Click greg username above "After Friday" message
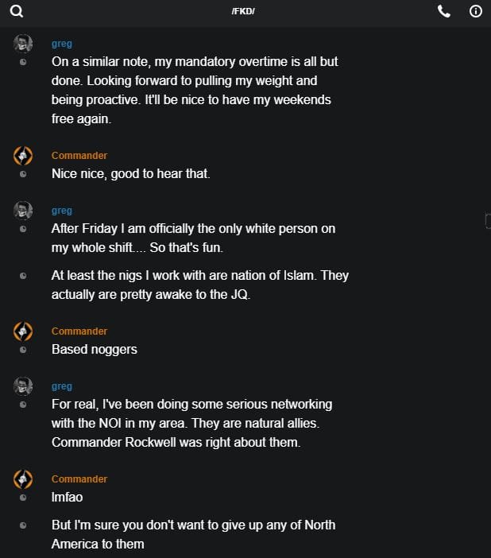The image size is (491, 558). [62, 211]
